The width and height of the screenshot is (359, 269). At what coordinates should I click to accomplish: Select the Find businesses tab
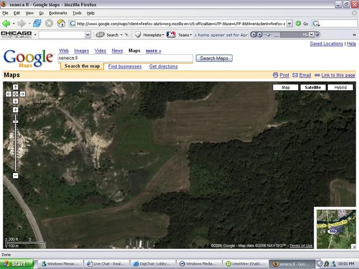tap(125, 66)
